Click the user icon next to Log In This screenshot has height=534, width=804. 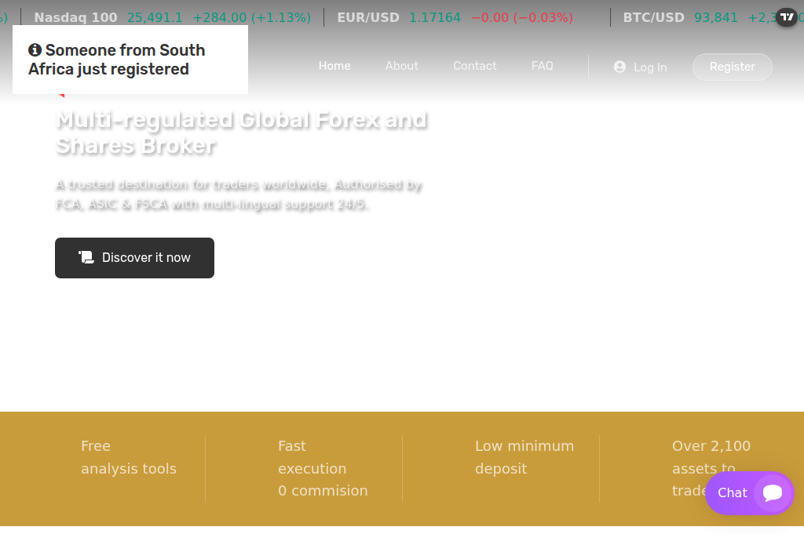point(618,67)
